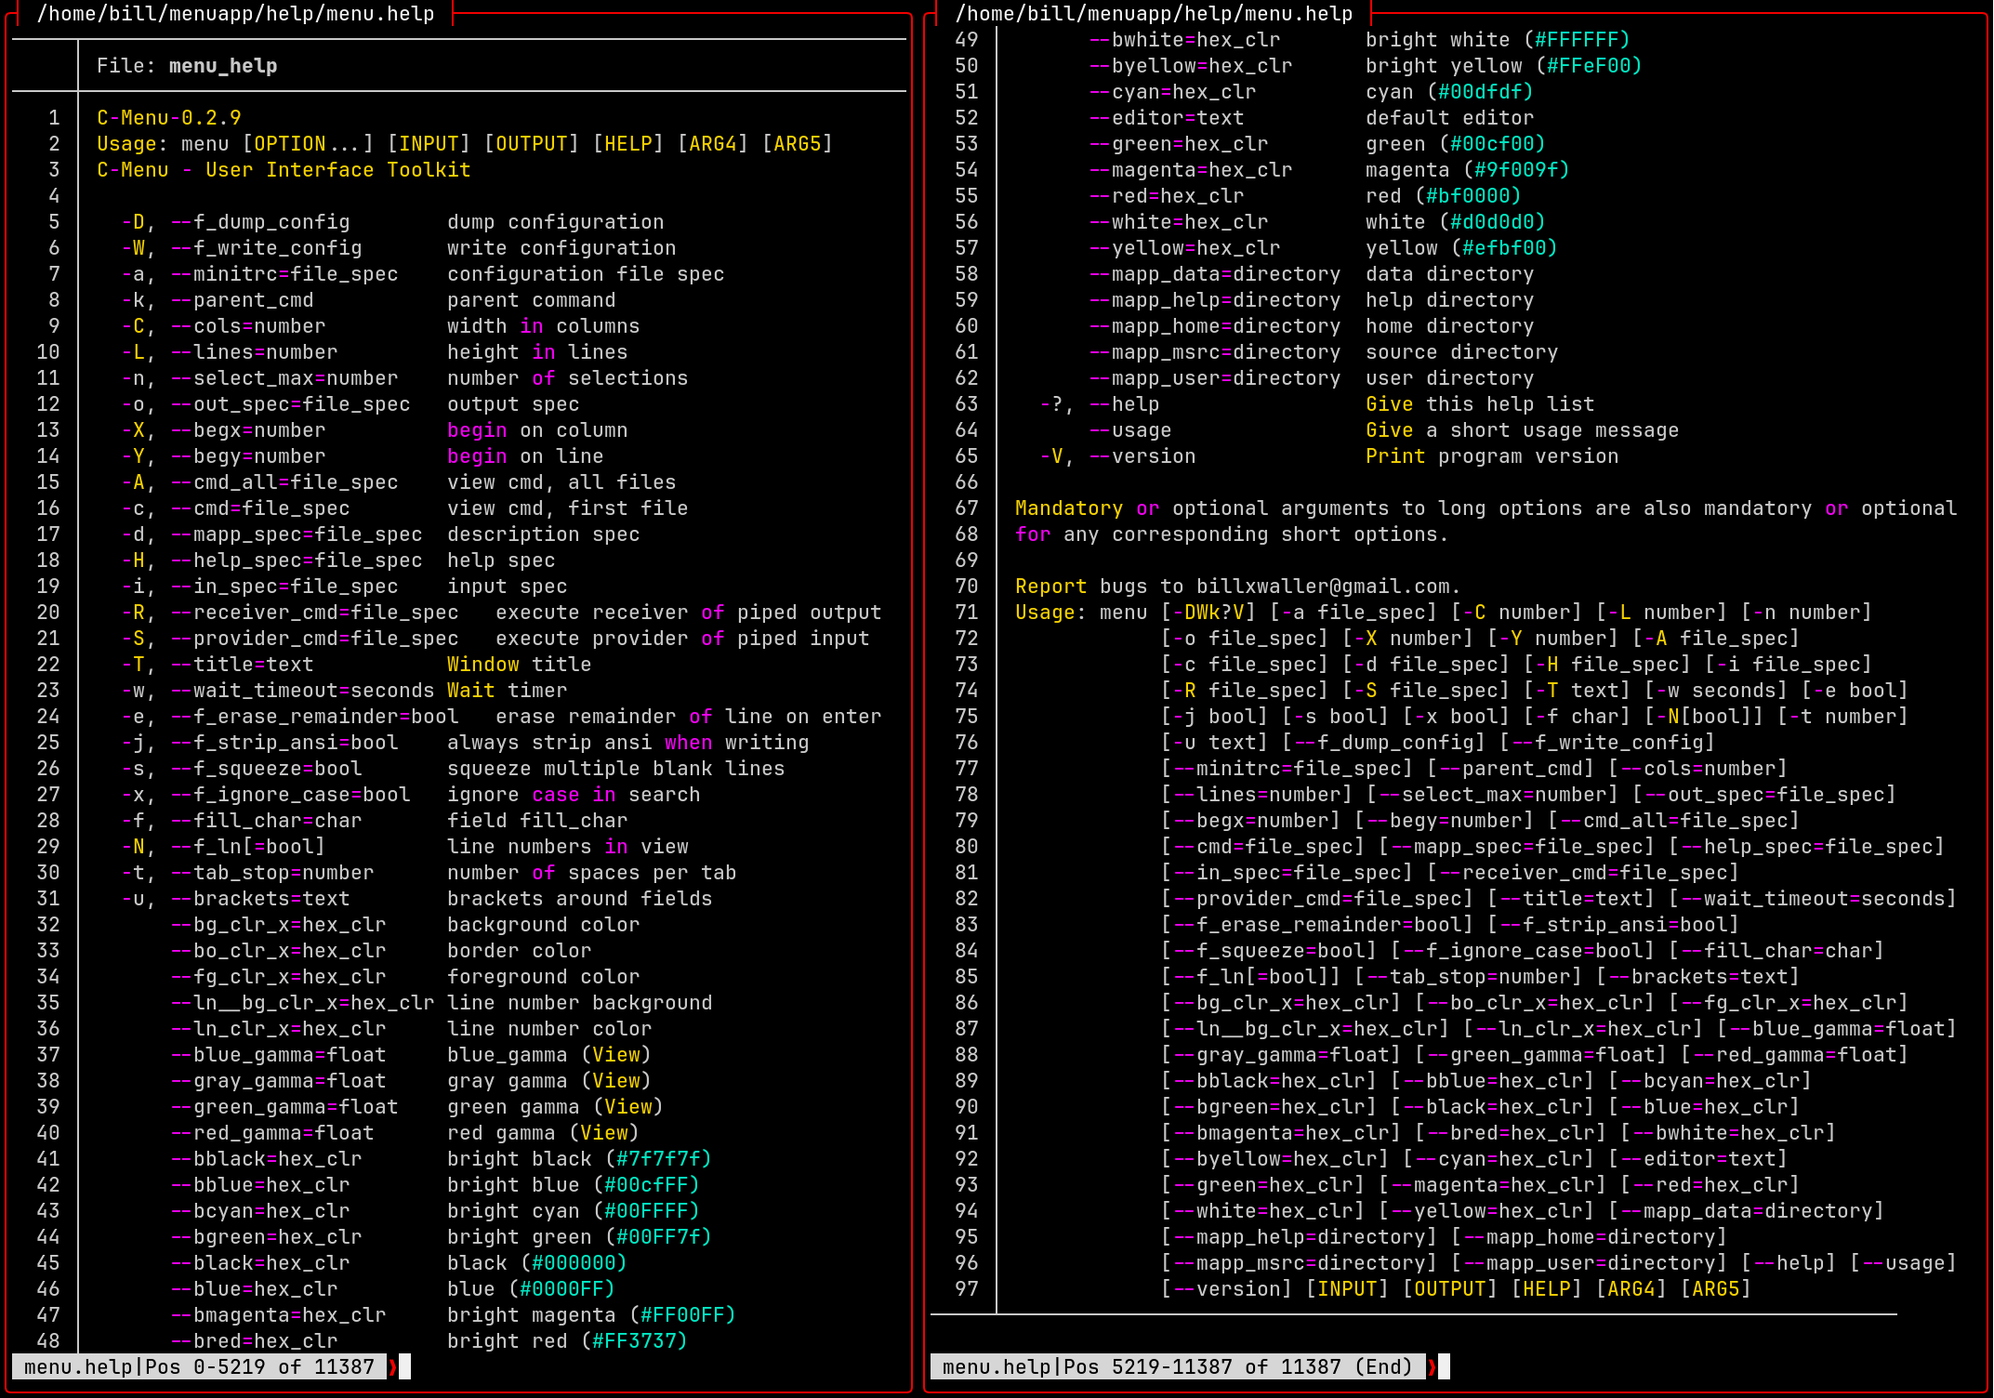Click the '-V' short option on line 65

[x=1051, y=456]
